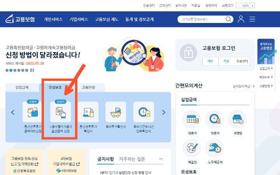The width and height of the screenshot is (280, 175).
Task: Switch to the 모성보호 tab
Action: [55, 87]
